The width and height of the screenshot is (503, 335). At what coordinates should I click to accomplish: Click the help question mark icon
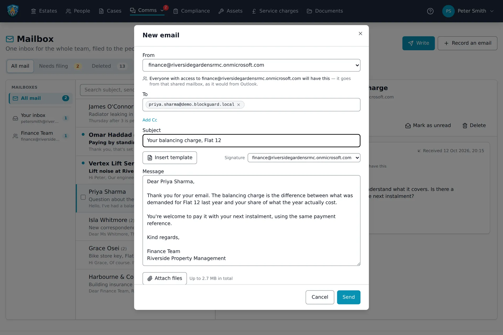pyautogui.click(x=430, y=11)
